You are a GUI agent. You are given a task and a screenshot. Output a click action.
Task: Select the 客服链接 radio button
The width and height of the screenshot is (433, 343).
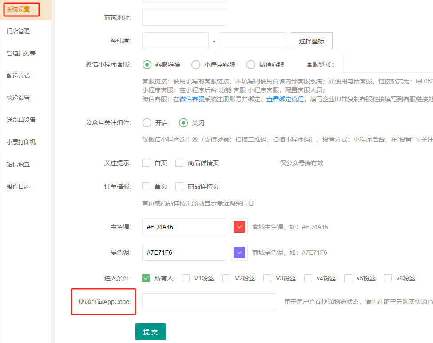pos(147,65)
